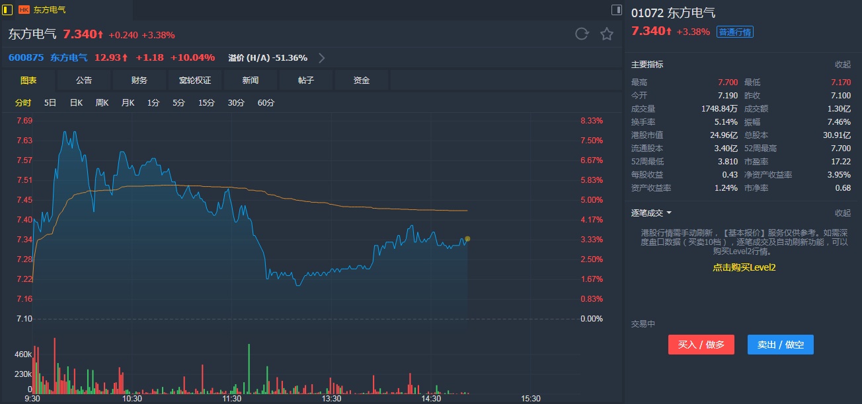Expand the H/A premium chevron arrow
The height and width of the screenshot is (404, 862).
tap(322, 58)
